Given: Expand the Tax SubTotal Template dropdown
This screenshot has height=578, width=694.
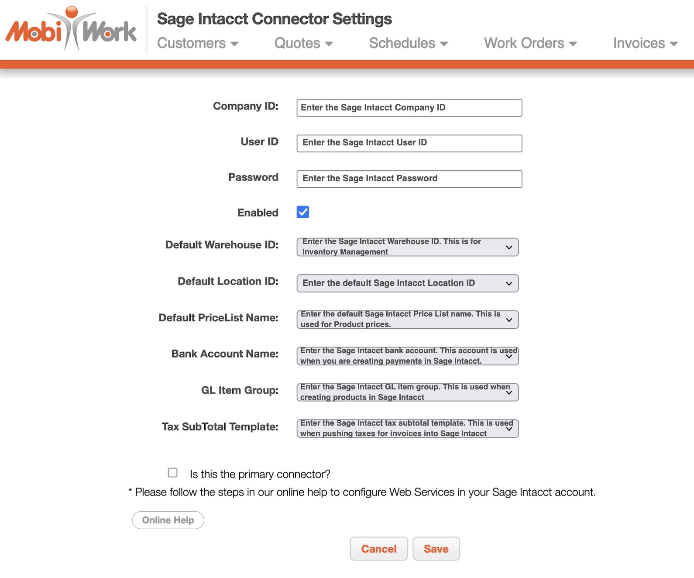Looking at the screenshot, I should (x=407, y=428).
